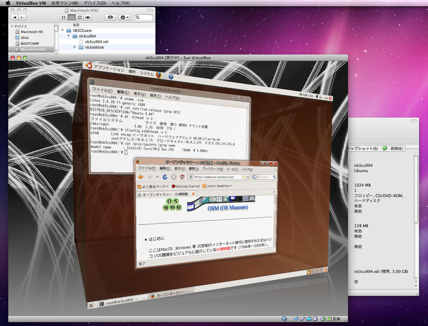Image resolution: width=428 pixels, height=326 pixels.
Task: Click the red shutdown icon on the Ubuntu top panel
Action: click(331, 98)
